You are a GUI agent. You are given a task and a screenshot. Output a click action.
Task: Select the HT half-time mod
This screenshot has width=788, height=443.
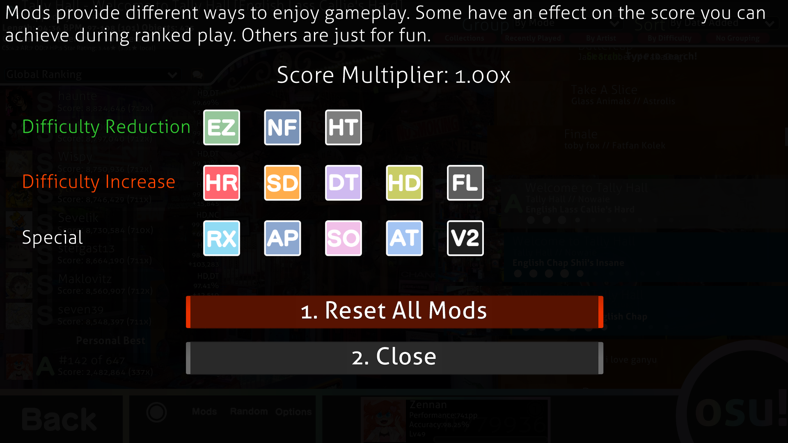pyautogui.click(x=343, y=127)
